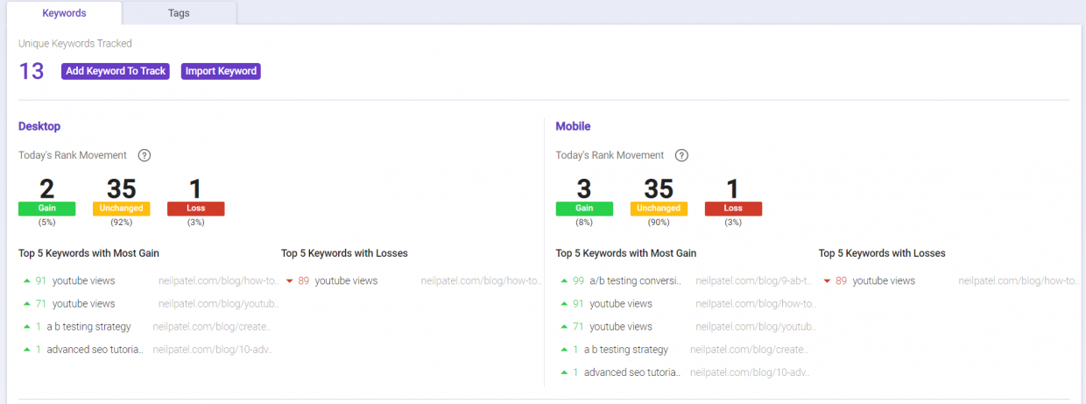Click the Add Keyword To Track button
Viewport: 1086px width, 404px height.
116,71
